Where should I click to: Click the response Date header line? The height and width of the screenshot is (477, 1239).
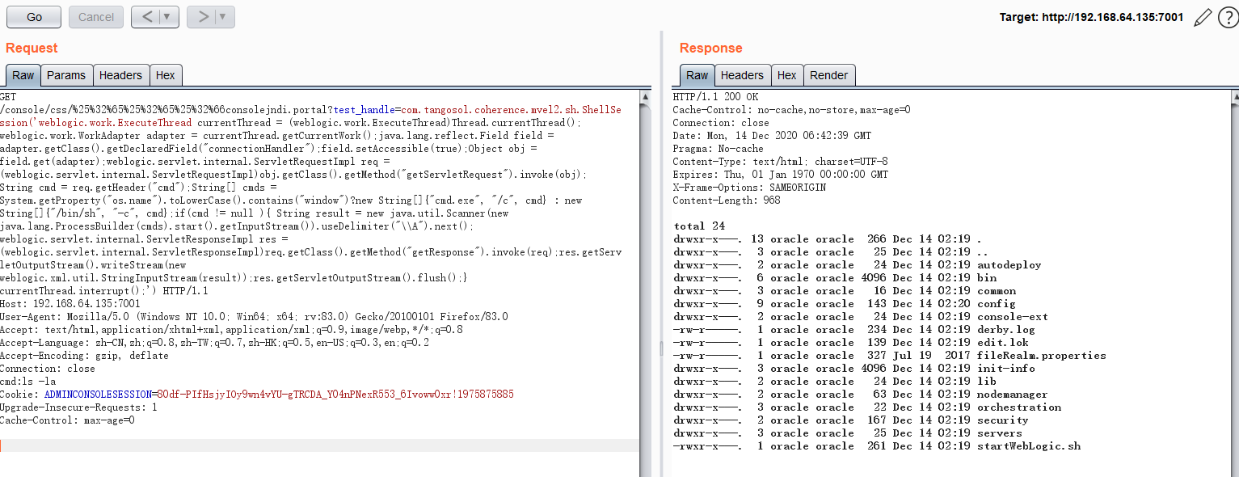[x=772, y=135]
